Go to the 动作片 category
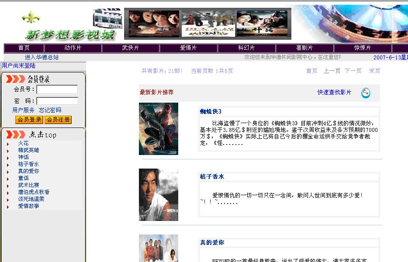The image size is (408, 262). 73,48
